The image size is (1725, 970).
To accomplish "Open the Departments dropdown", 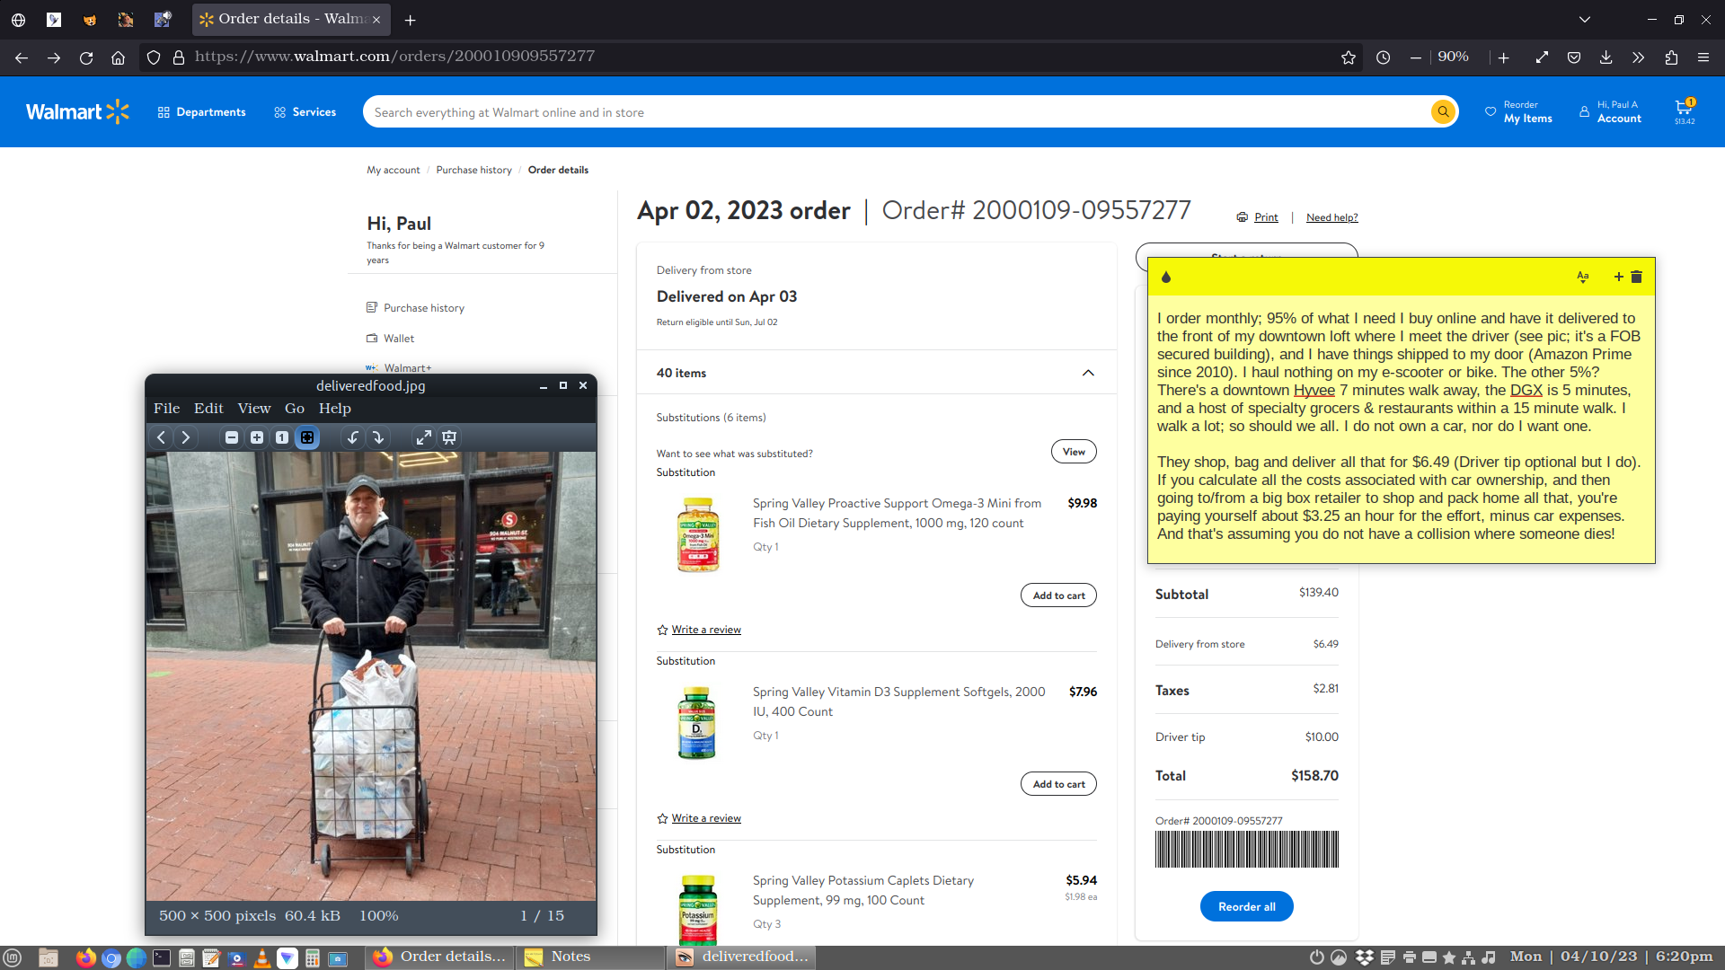I will pyautogui.click(x=201, y=112).
